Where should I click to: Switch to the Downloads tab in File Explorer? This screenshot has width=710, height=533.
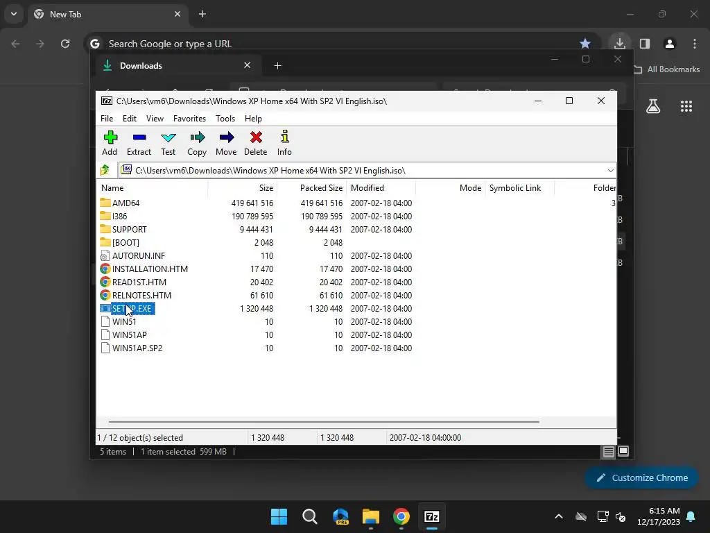pos(177,66)
